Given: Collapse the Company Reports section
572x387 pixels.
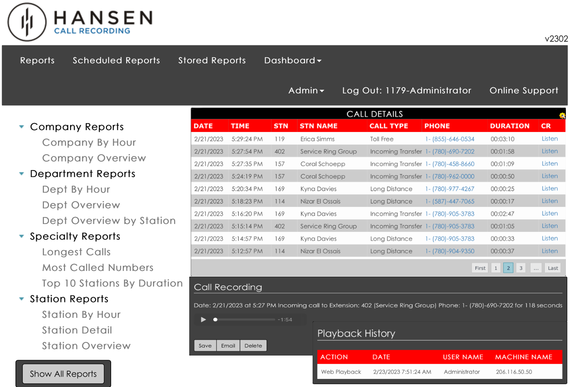Looking at the screenshot, I should [x=22, y=127].
